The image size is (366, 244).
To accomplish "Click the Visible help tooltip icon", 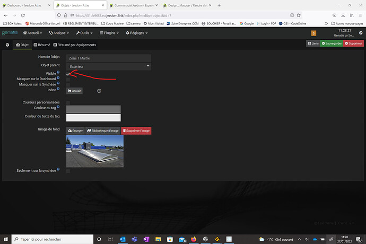I will 58,72.
